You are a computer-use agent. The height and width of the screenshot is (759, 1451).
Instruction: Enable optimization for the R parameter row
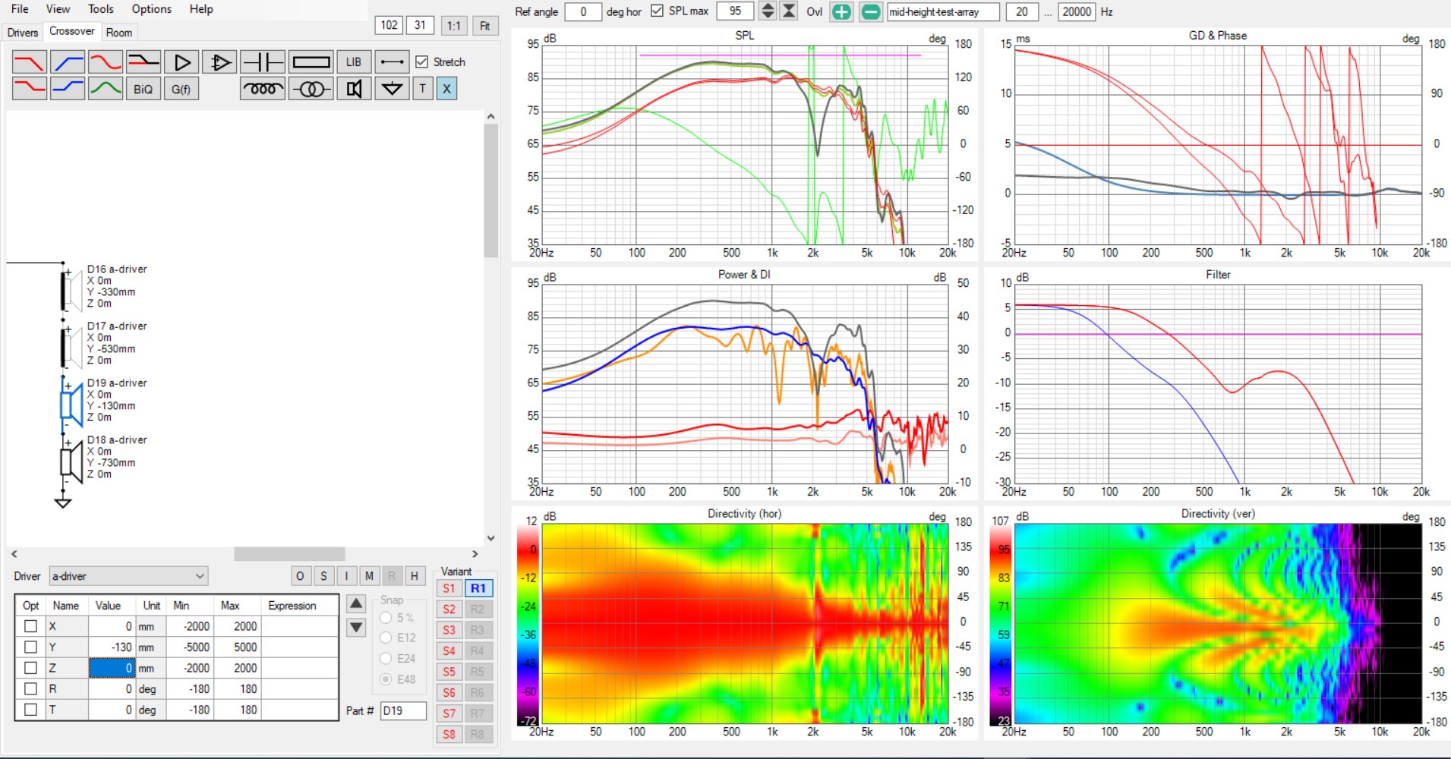click(30, 688)
